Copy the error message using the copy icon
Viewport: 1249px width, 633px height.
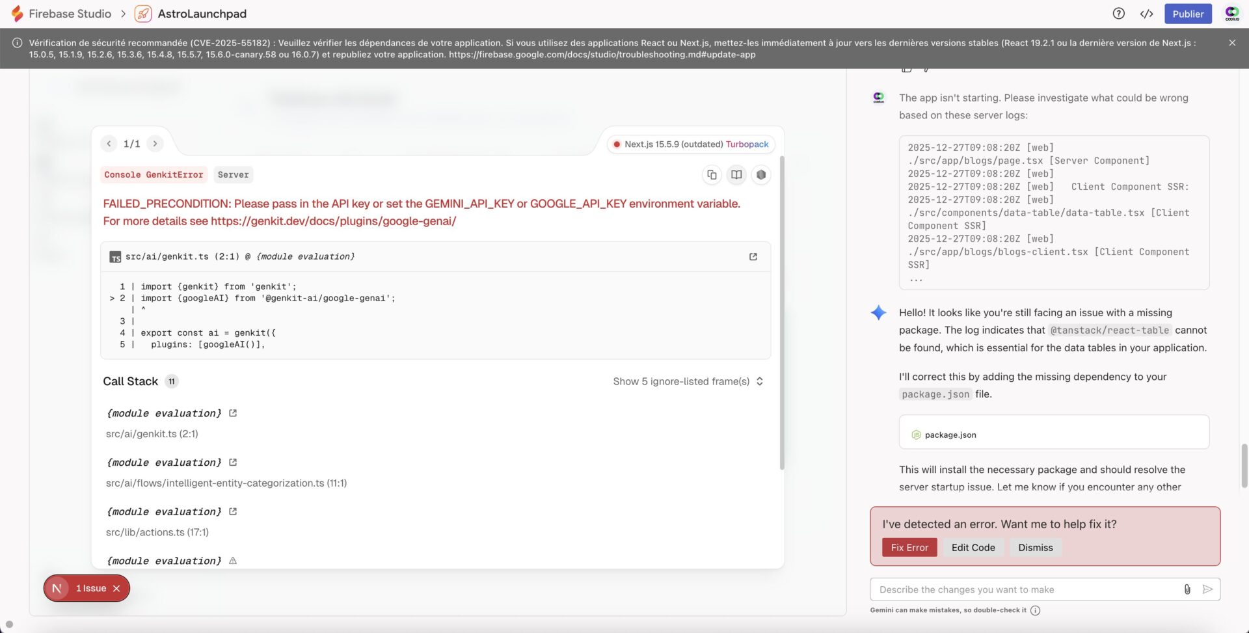711,174
